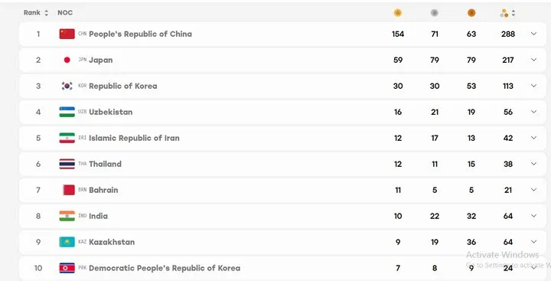Sort the table by Rank header
The height and width of the screenshot is (281, 551).
coord(36,13)
